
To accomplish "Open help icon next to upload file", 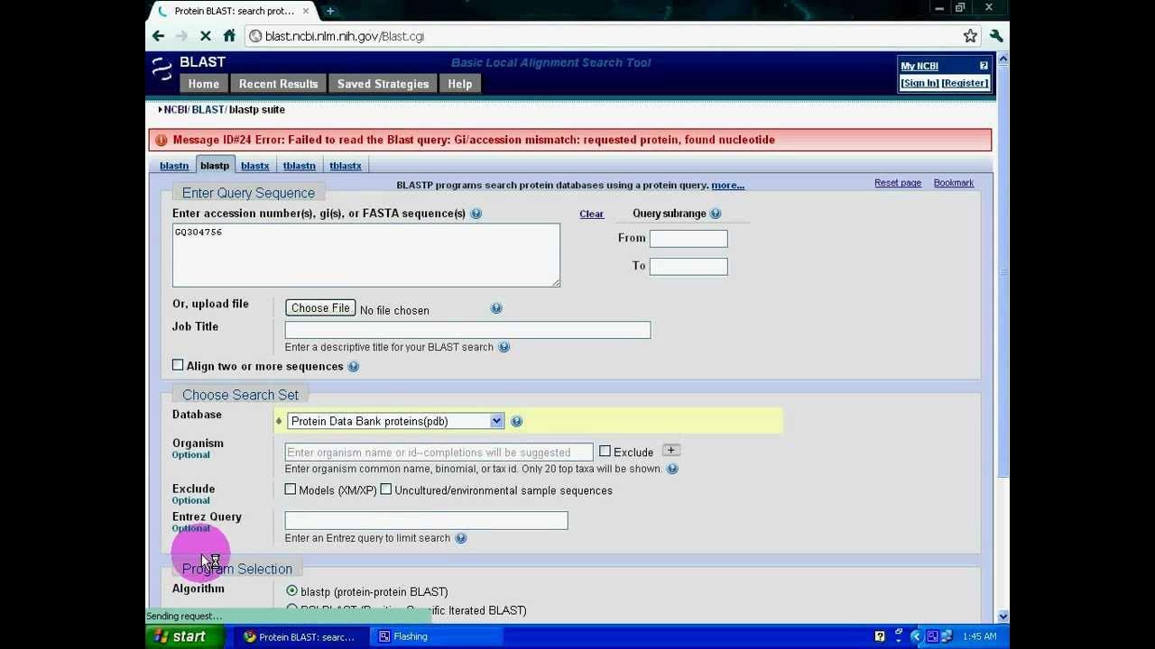I will [x=496, y=308].
